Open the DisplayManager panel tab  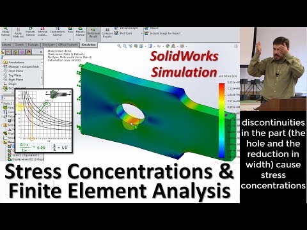tap(29, 52)
